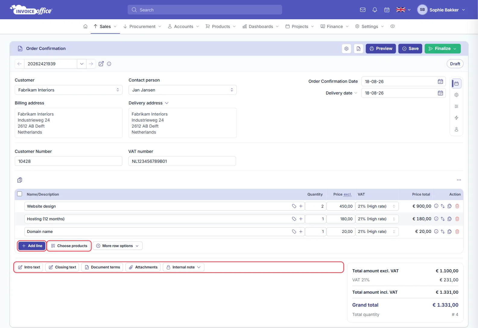Image resolution: width=478 pixels, height=328 pixels.
Task: Open Sophie Bakker user menu
Action: pyautogui.click(x=441, y=10)
